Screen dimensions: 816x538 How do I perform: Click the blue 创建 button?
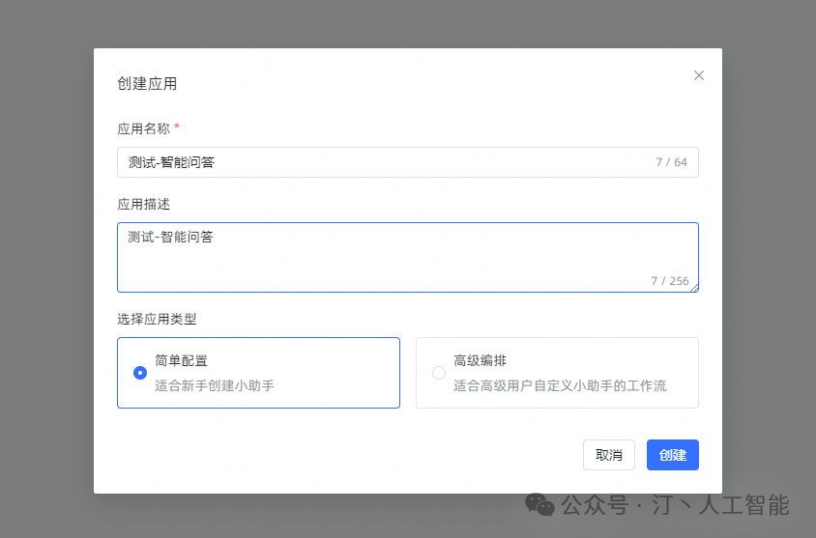tap(672, 455)
